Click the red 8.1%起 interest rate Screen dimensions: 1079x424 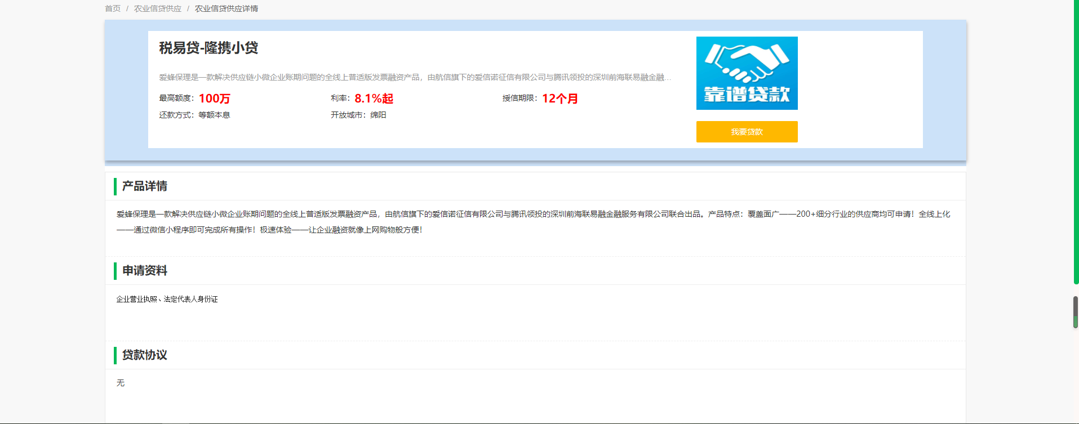click(x=374, y=99)
